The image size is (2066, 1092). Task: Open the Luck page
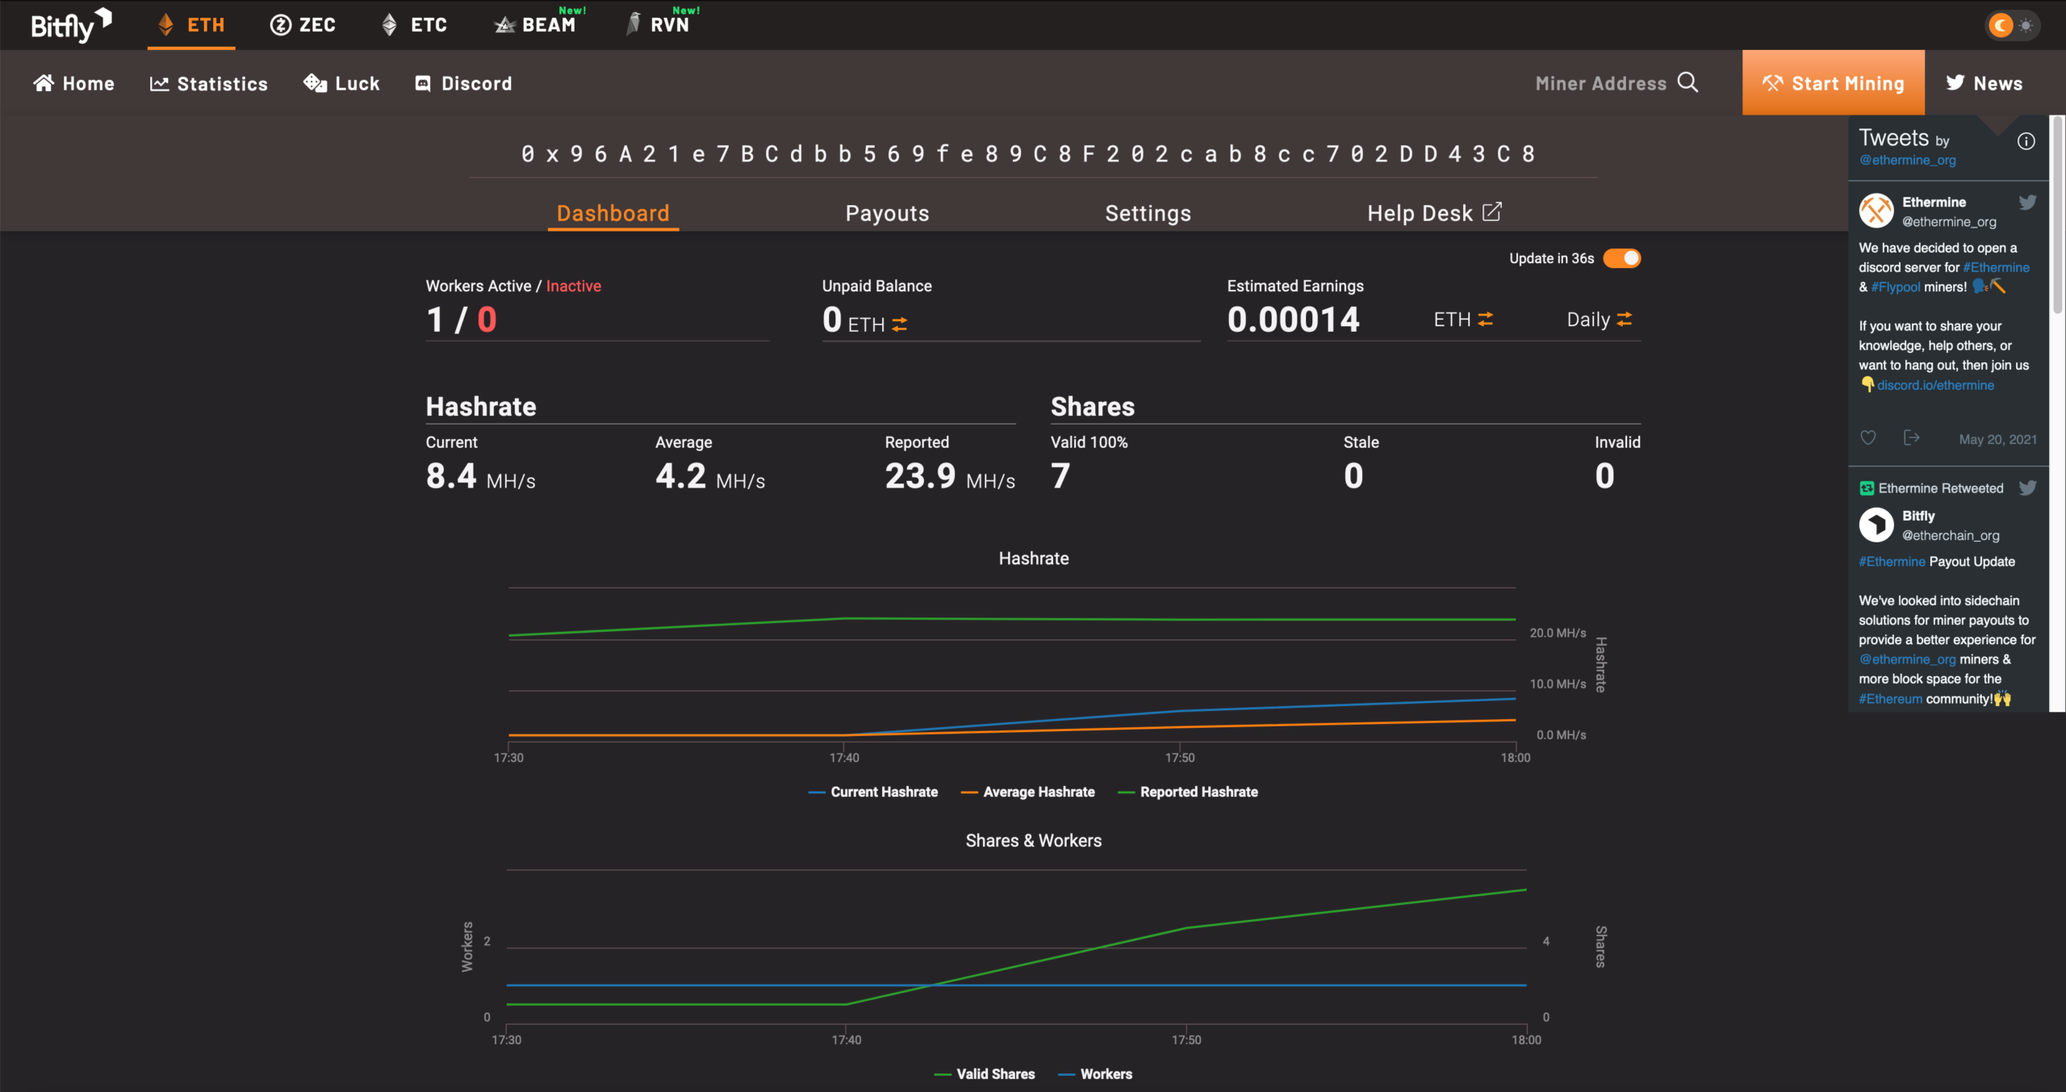[341, 83]
